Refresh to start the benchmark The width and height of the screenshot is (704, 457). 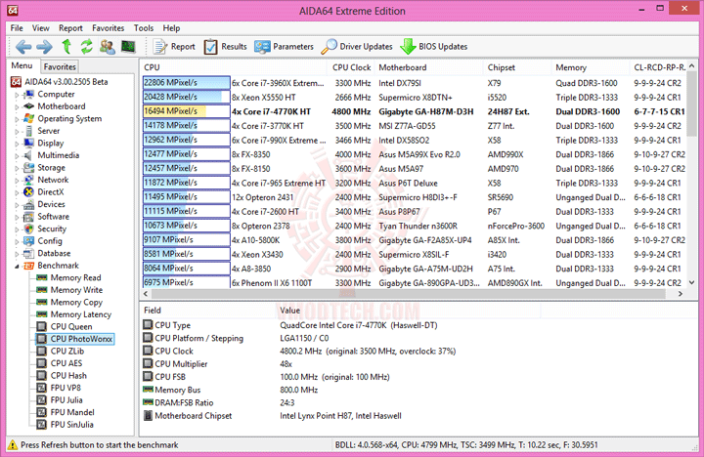[x=86, y=46]
